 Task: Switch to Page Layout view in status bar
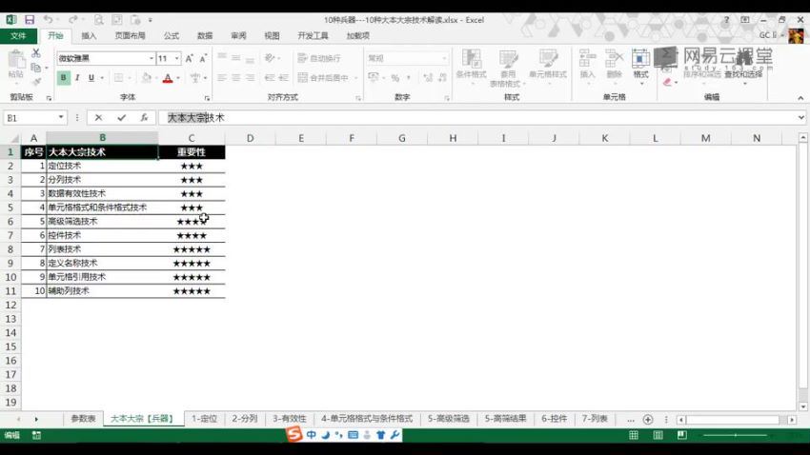pos(658,435)
